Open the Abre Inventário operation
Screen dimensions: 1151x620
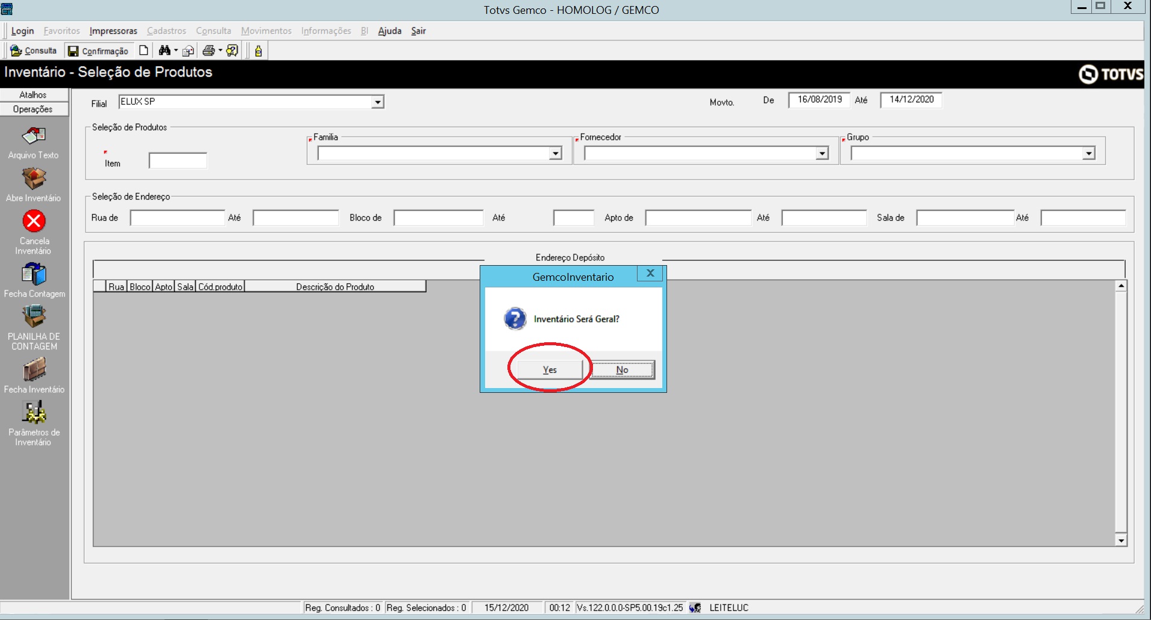tap(34, 179)
